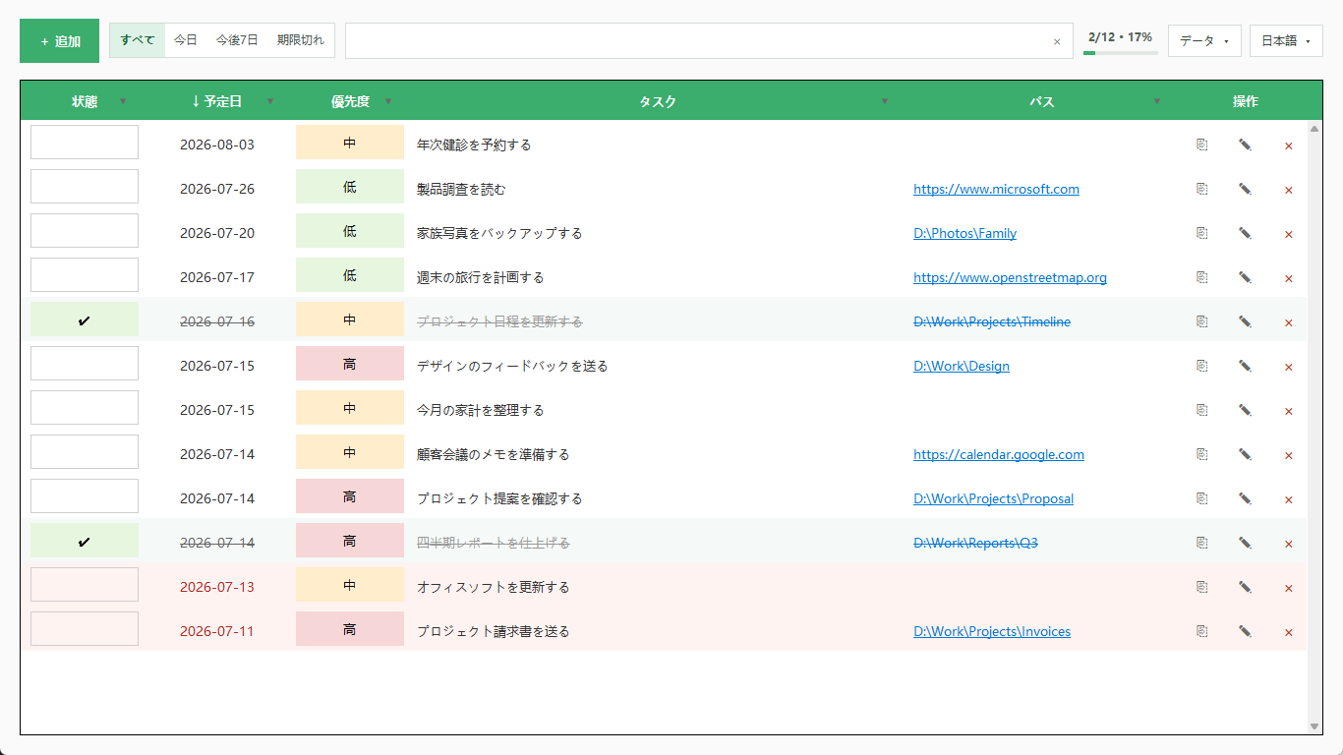Edit the 年次健診を予約する task with pencil icon

[x=1245, y=145]
